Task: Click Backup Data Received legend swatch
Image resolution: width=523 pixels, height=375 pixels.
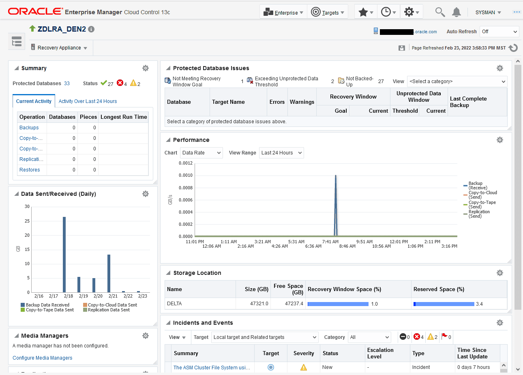Action: click(23, 305)
